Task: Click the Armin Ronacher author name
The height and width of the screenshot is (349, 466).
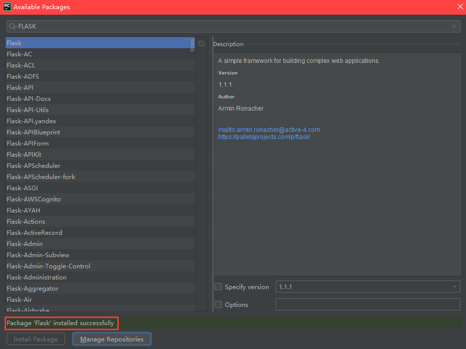Action: point(241,109)
